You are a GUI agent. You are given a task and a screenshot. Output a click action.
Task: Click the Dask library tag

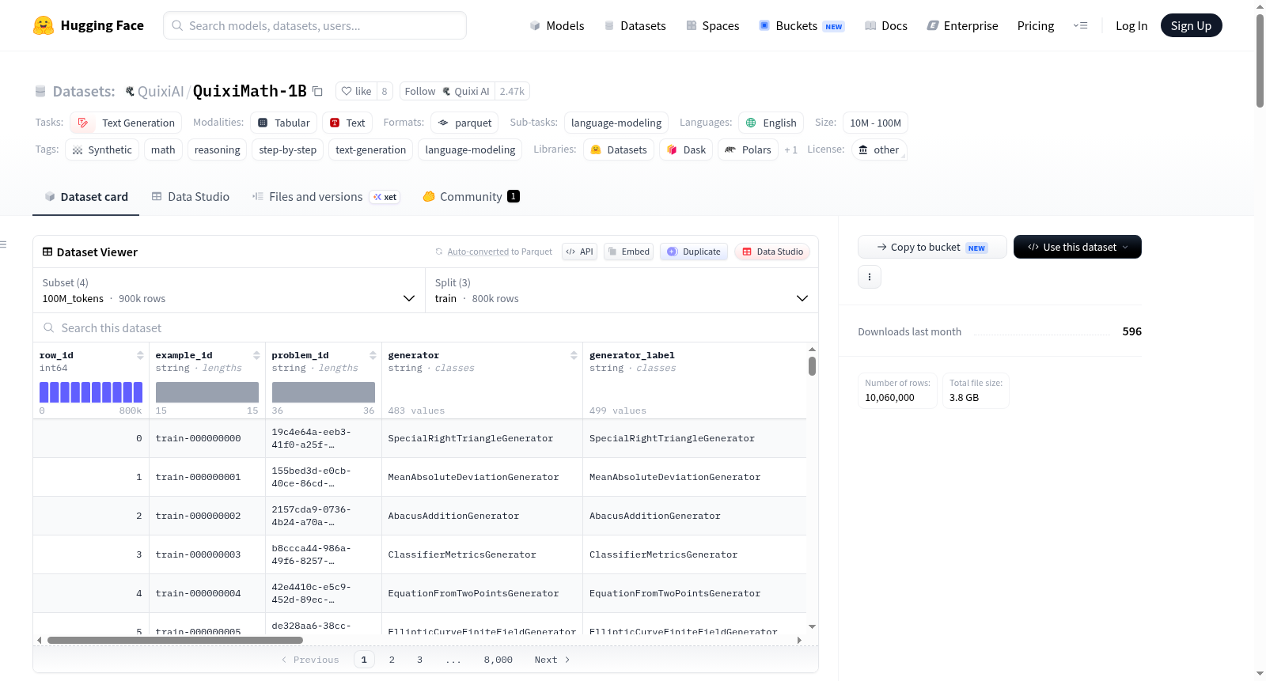point(686,149)
